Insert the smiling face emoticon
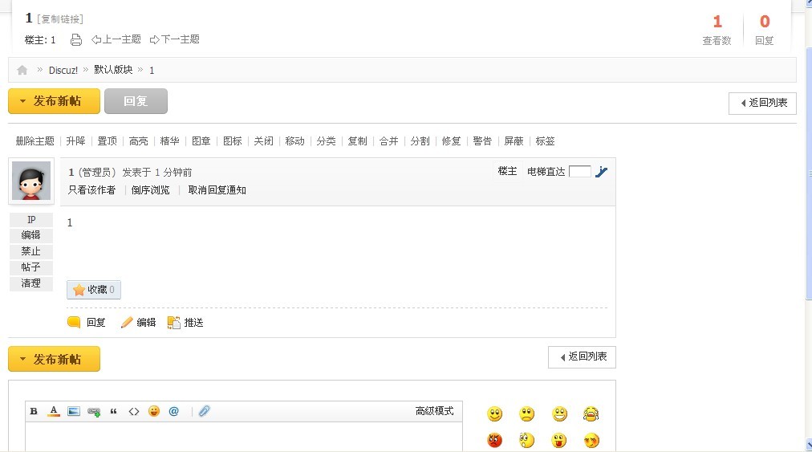This screenshot has height=452, width=812. point(495,414)
